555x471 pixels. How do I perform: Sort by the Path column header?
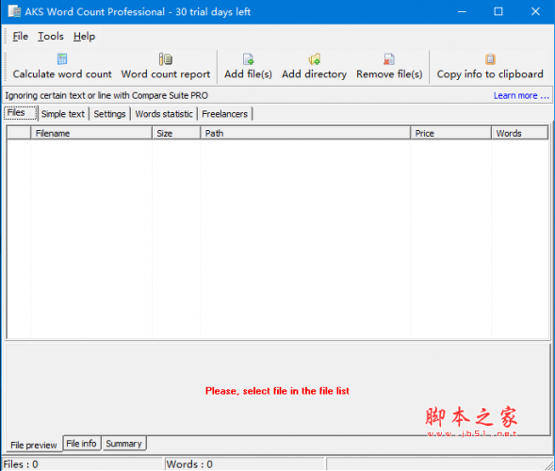pyautogui.click(x=305, y=134)
